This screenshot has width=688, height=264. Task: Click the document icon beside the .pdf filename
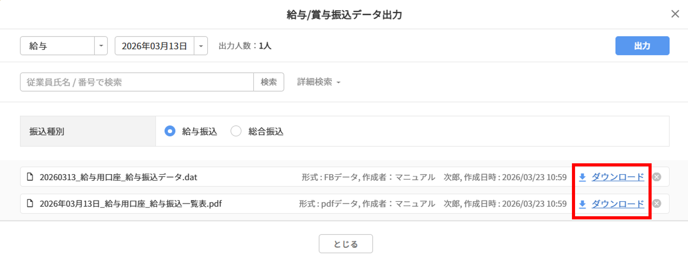tap(30, 203)
